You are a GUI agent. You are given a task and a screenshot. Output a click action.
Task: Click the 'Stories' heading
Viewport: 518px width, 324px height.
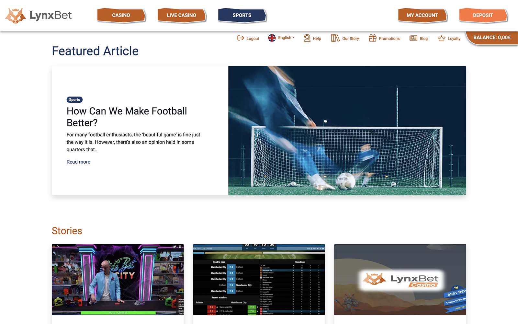click(67, 231)
